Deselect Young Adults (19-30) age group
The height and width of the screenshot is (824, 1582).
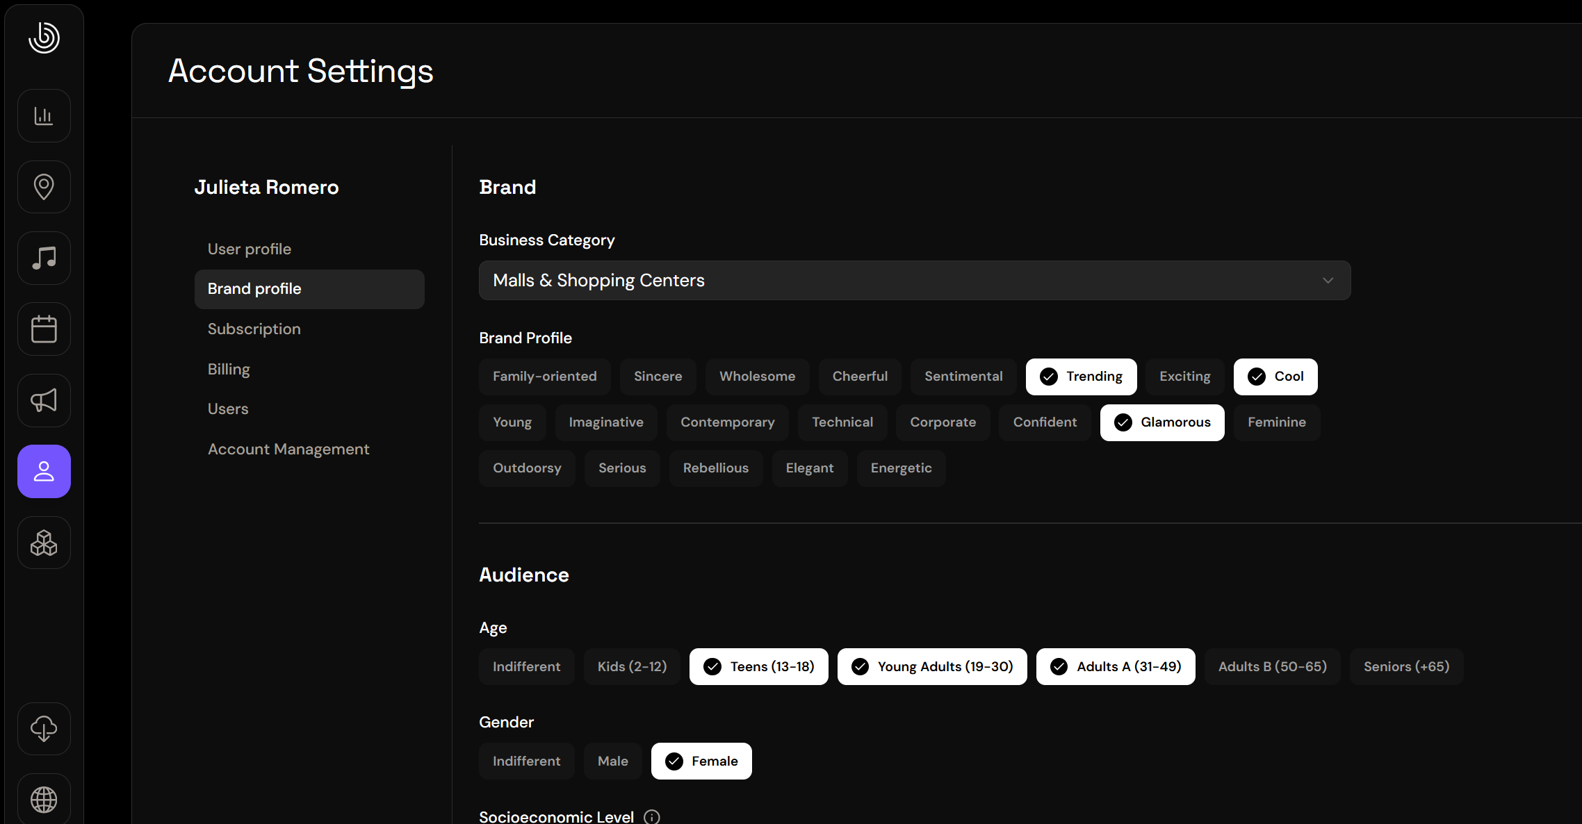click(932, 667)
